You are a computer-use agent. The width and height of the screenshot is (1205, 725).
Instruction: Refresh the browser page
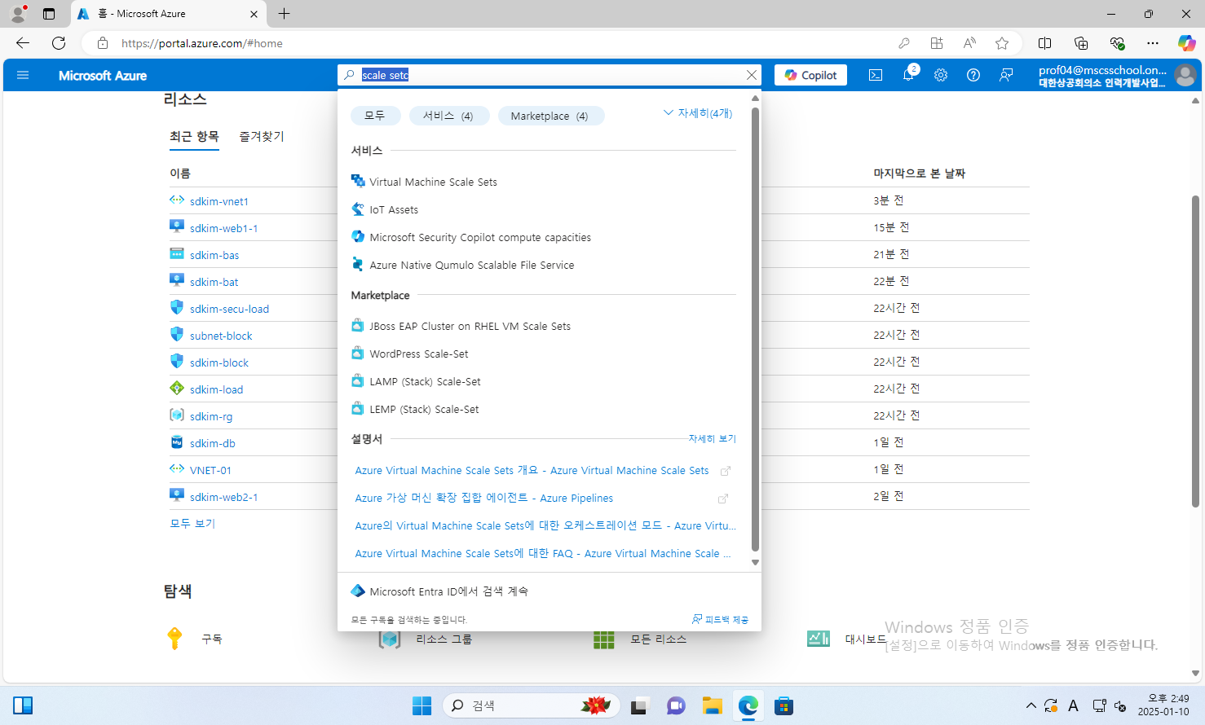coord(59,43)
